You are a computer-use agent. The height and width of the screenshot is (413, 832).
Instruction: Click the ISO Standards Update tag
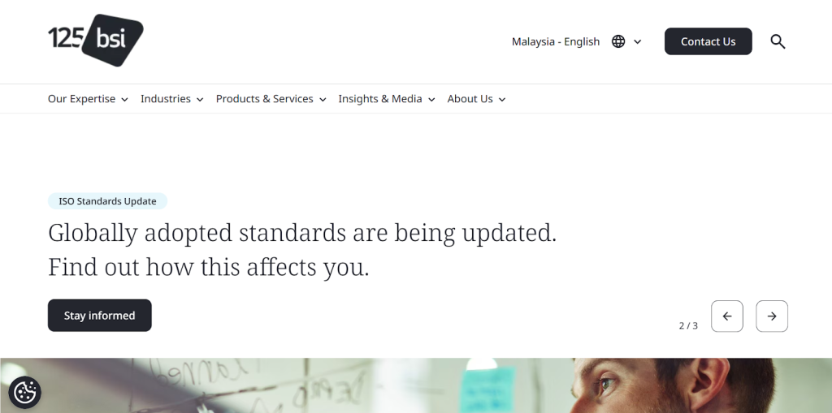[x=107, y=201]
